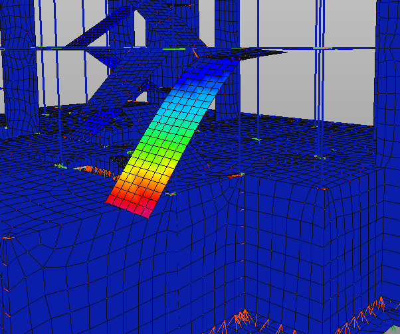The image size is (400, 334).
Task: Click the orange support symbols at bottom center
Action: click(241, 321)
